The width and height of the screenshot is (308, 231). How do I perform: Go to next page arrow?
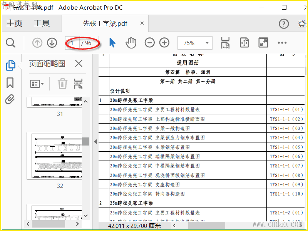[52, 43]
